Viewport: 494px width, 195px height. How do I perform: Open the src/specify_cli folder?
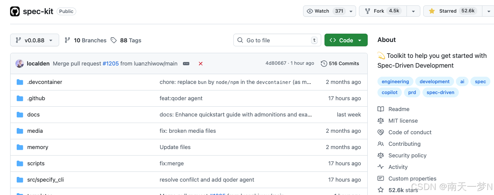[45, 180]
